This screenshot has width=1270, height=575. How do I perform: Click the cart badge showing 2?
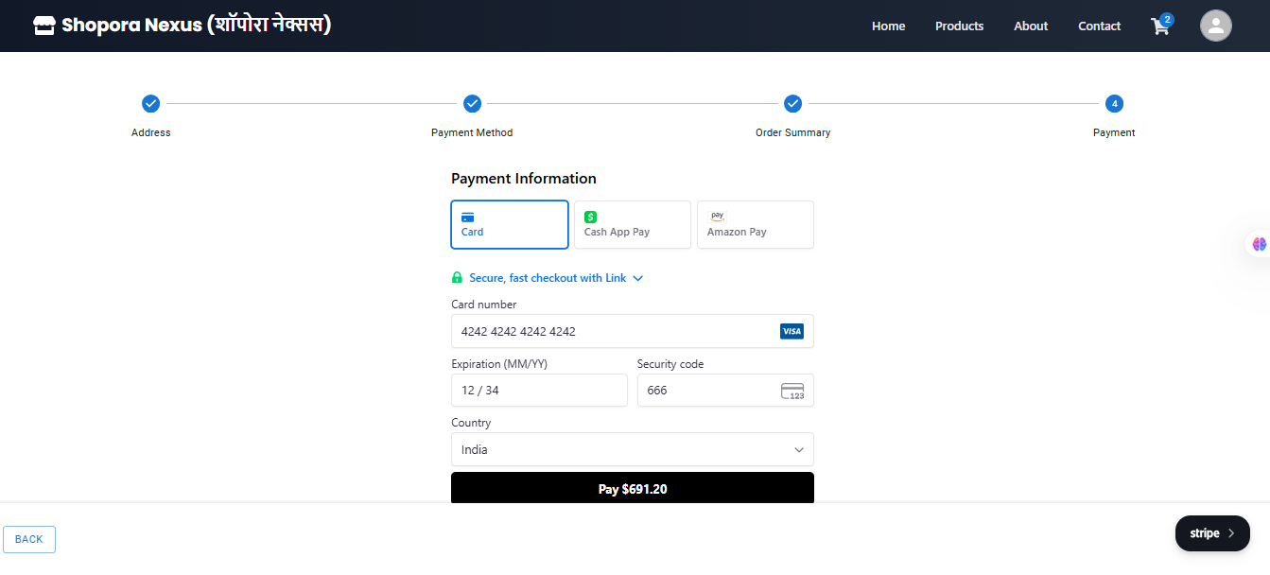click(x=1167, y=19)
